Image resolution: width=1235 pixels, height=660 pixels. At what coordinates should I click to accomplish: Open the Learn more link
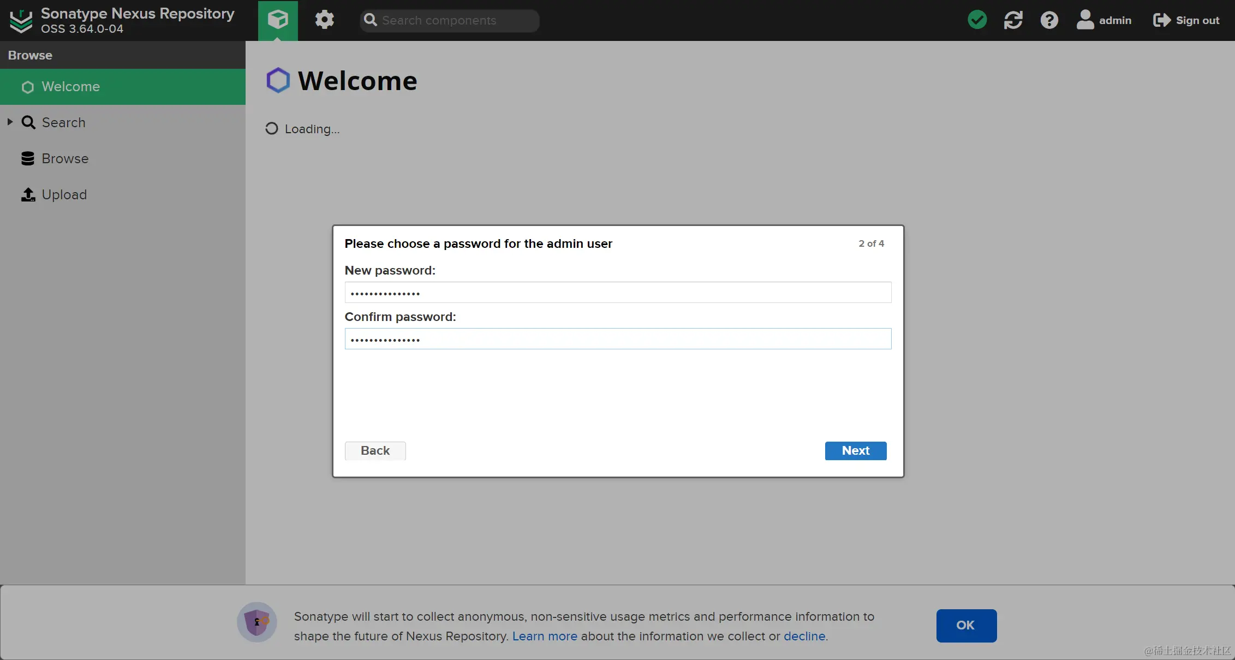(x=544, y=637)
